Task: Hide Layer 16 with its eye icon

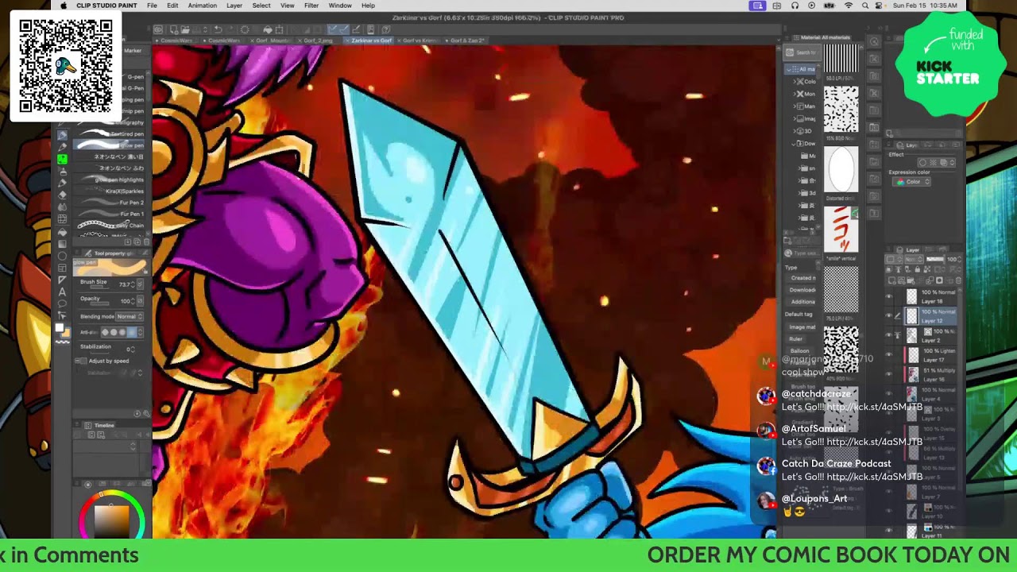Action: pos(890,374)
